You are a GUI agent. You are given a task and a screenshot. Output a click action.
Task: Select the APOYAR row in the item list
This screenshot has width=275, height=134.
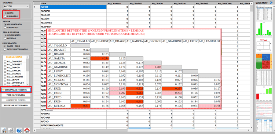pyautogui.click(x=73, y=118)
